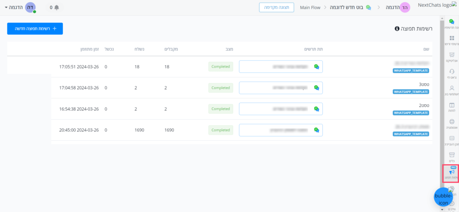459x212 pixels.
Task: Go to Main Flow in breadcrumb
Action: [x=310, y=7]
